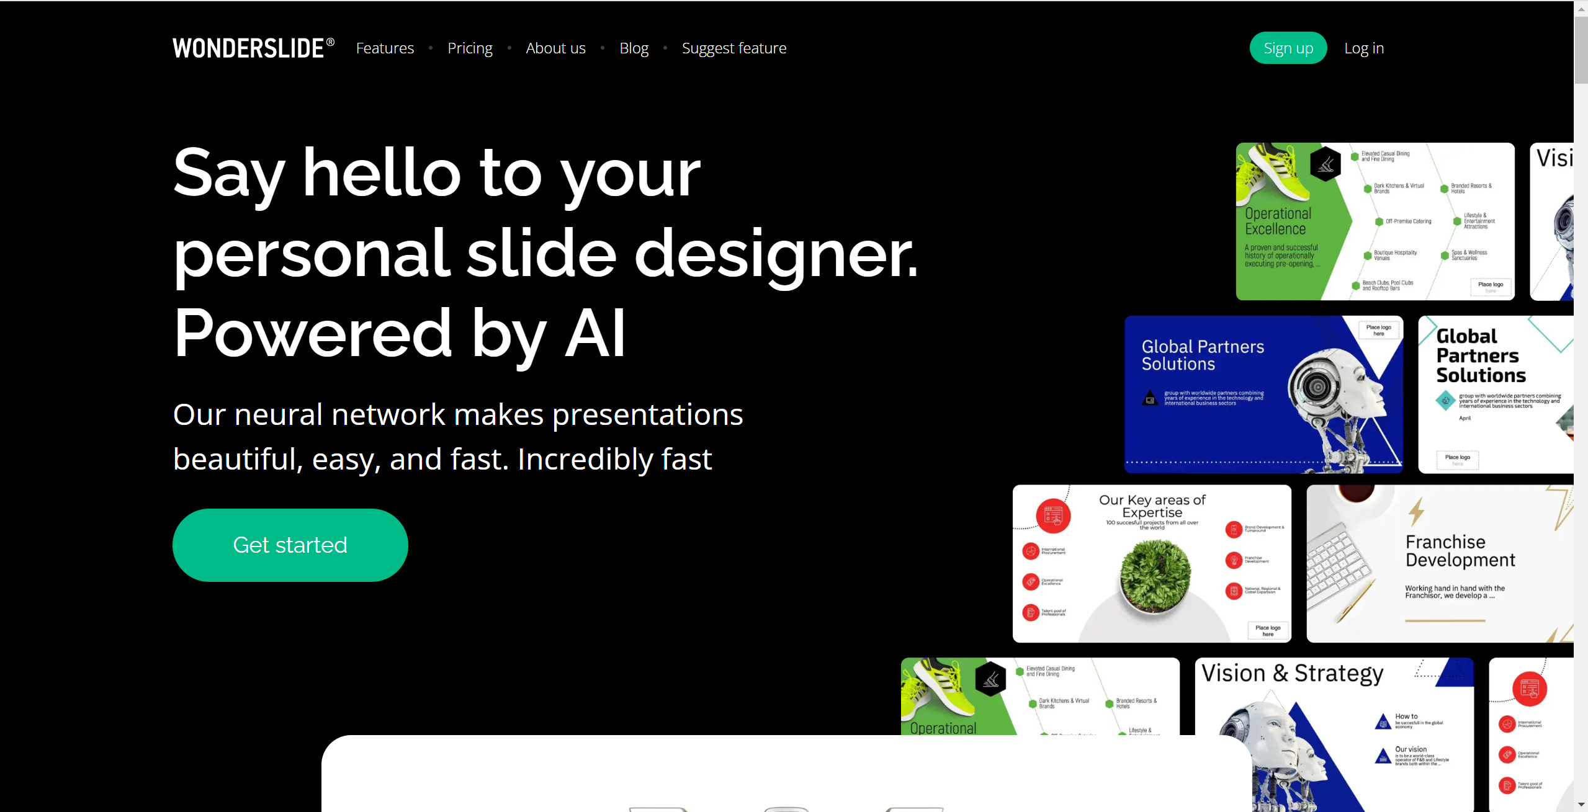Image resolution: width=1588 pixels, height=812 pixels.
Task: Click the Get started button
Action: click(x=290, y=545)
